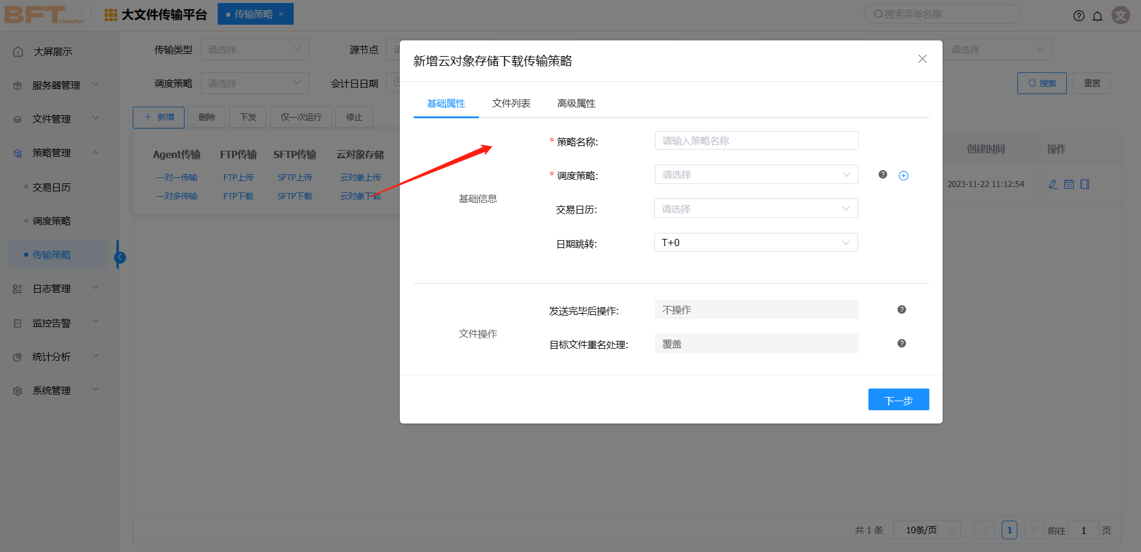Open the 调度策略 dropdown in dialog

(756, 174)
